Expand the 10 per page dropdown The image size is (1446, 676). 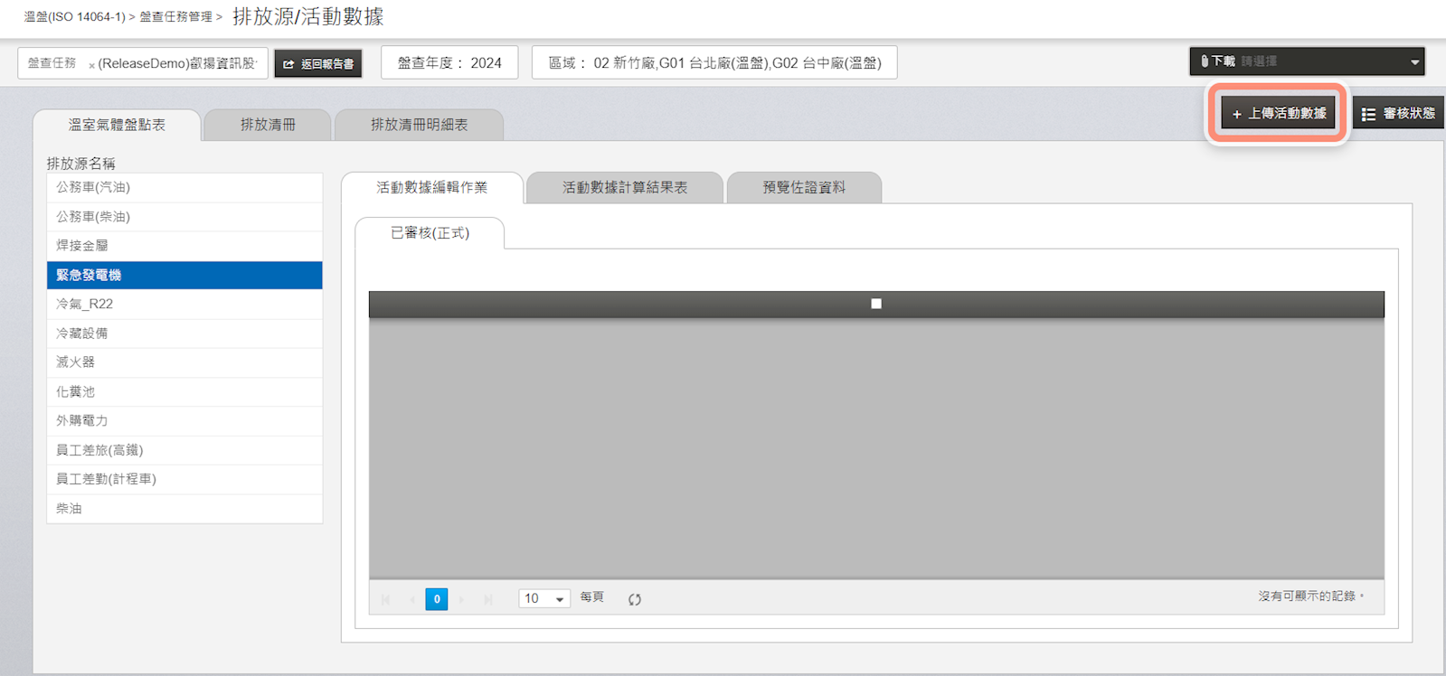pyautogui.click(x=544, y=598)
